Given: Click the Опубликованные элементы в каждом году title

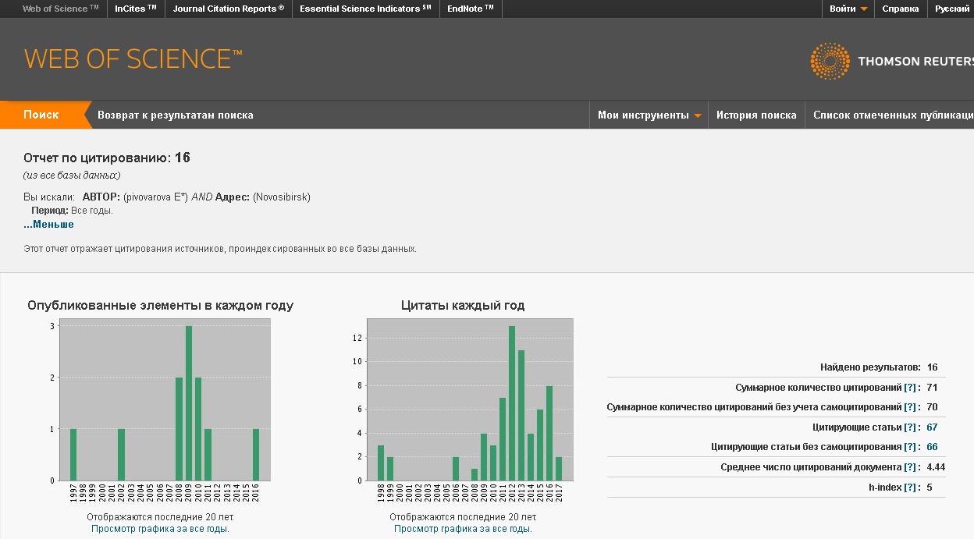Looking at the screenshot, I should (161, 306).
